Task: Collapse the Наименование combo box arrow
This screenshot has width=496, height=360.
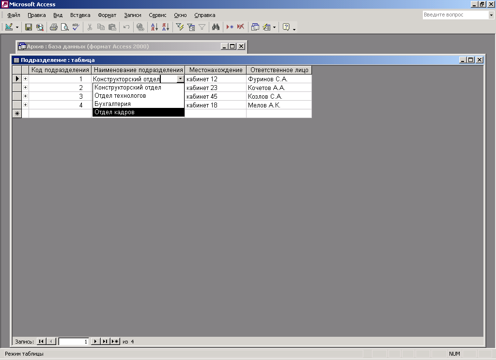Action: pyautogui.click(x=180, y=79)
